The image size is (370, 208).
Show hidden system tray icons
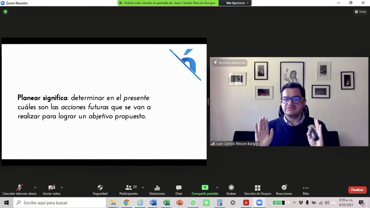click(x=294, y=203)
